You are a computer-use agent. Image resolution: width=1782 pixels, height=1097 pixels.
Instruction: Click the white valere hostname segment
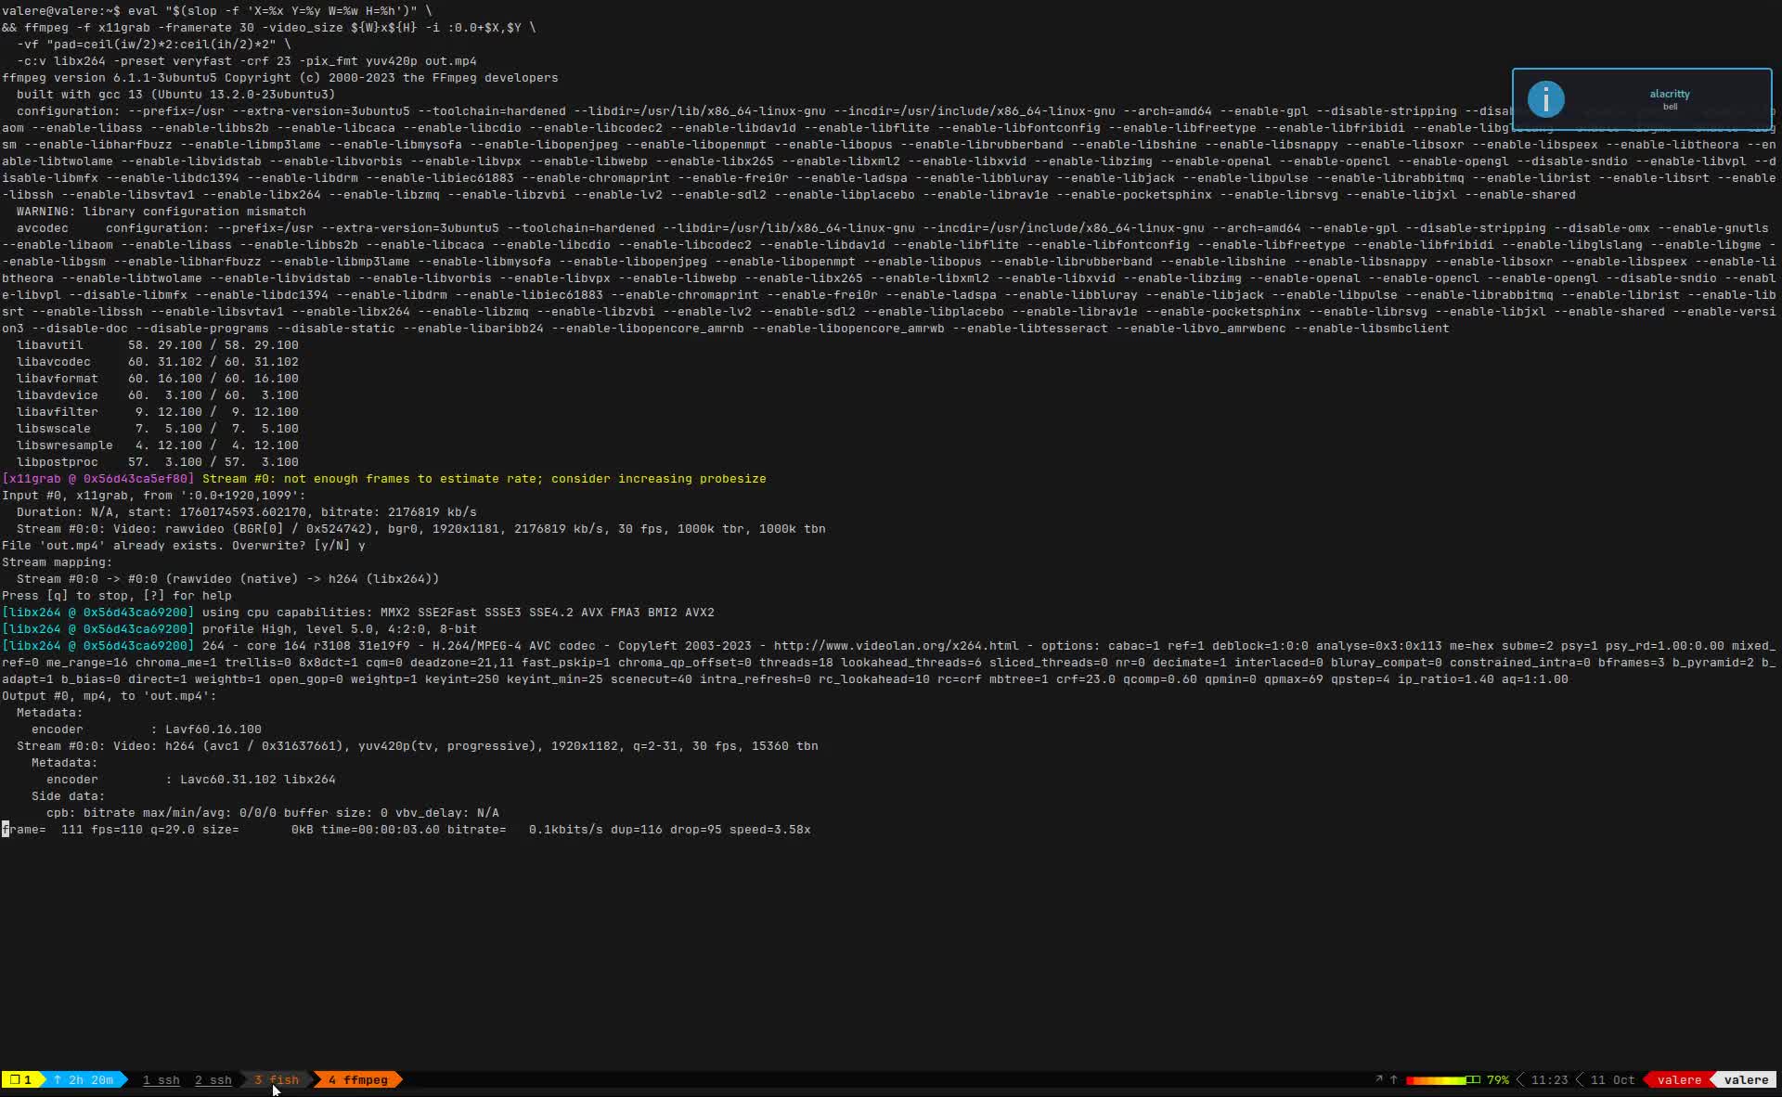point(1746,1079)
